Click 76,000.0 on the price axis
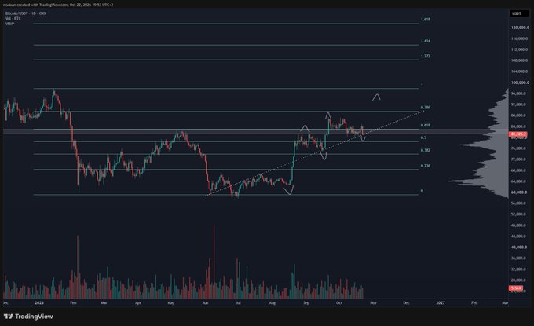The width and height of the screenshot is (534, 326). [x=519, y=148]
